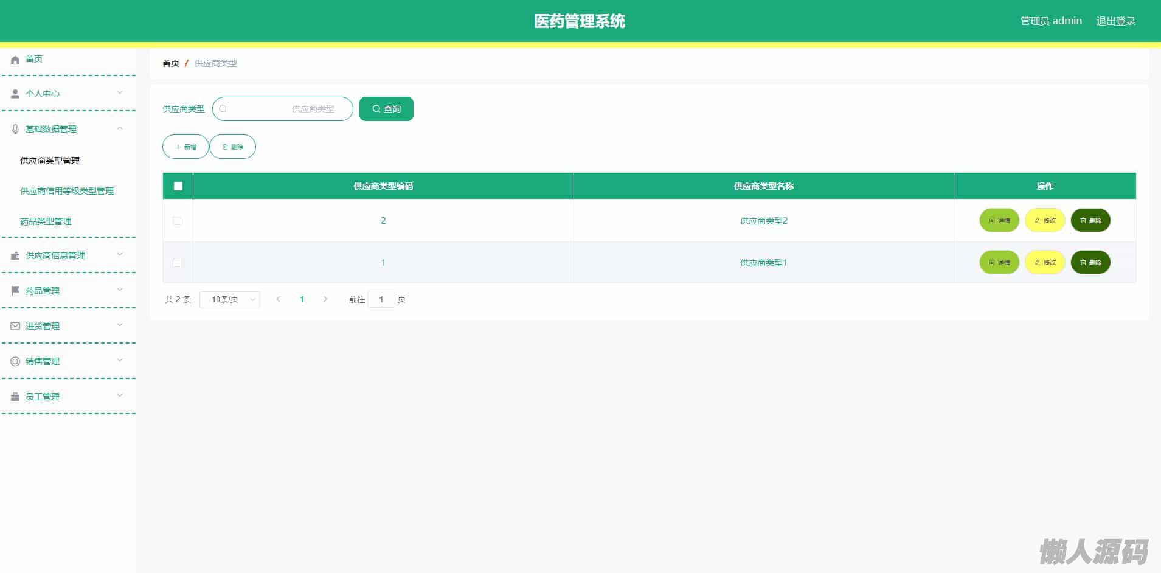
Task: Click the microphone icon beside 基础数据管理
Action: (x=15, y=129)
